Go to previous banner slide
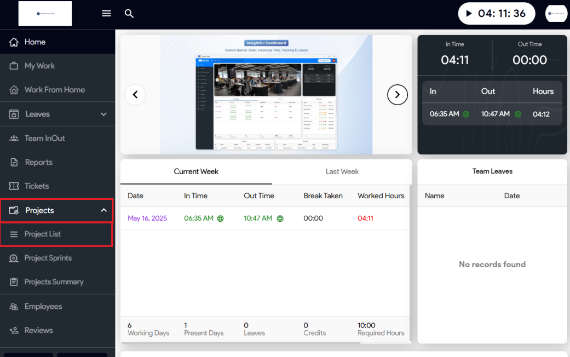 135,95
